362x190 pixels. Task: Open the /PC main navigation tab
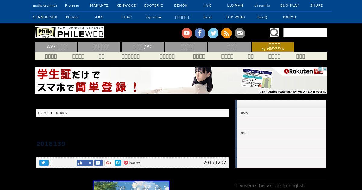(143, 47)
